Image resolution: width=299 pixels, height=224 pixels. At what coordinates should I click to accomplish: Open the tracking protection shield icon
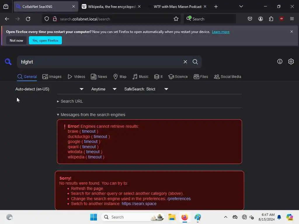click(47, 19)
